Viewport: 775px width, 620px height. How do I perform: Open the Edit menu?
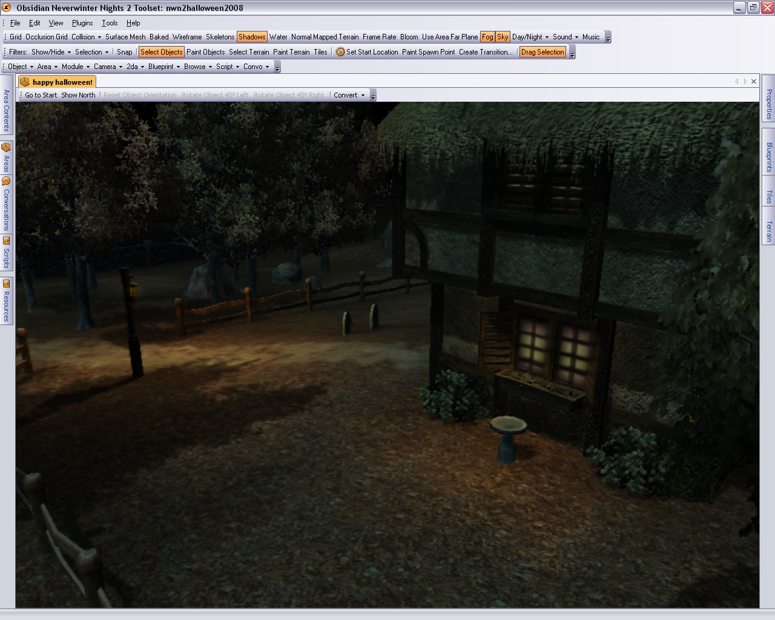click(x=35, y=23)
